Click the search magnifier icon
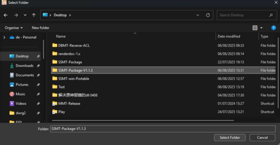 point(271,15)
